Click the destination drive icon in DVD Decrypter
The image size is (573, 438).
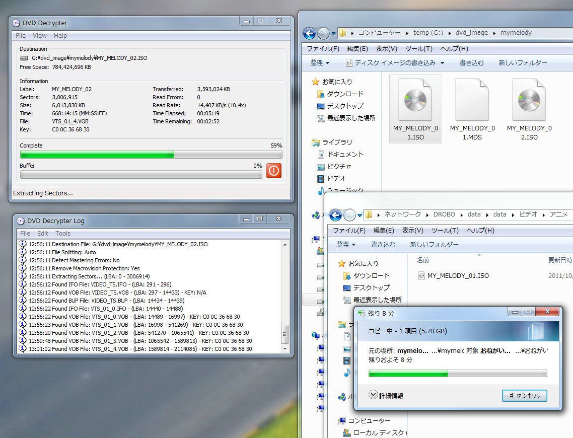click(x=24, y=58)
